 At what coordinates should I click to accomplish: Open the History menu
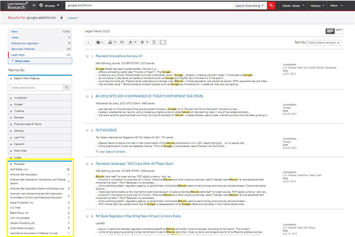[317, 6]
